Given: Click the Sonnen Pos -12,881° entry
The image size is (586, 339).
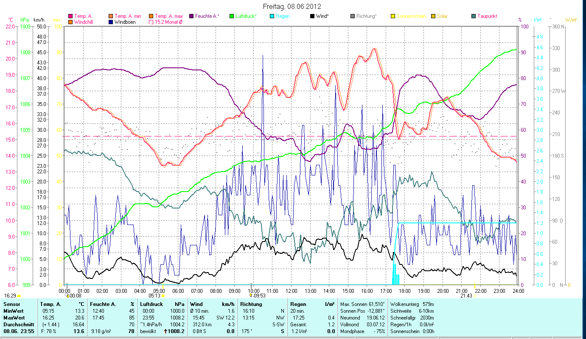Looking at the screenshot, I should coord(363,311).
